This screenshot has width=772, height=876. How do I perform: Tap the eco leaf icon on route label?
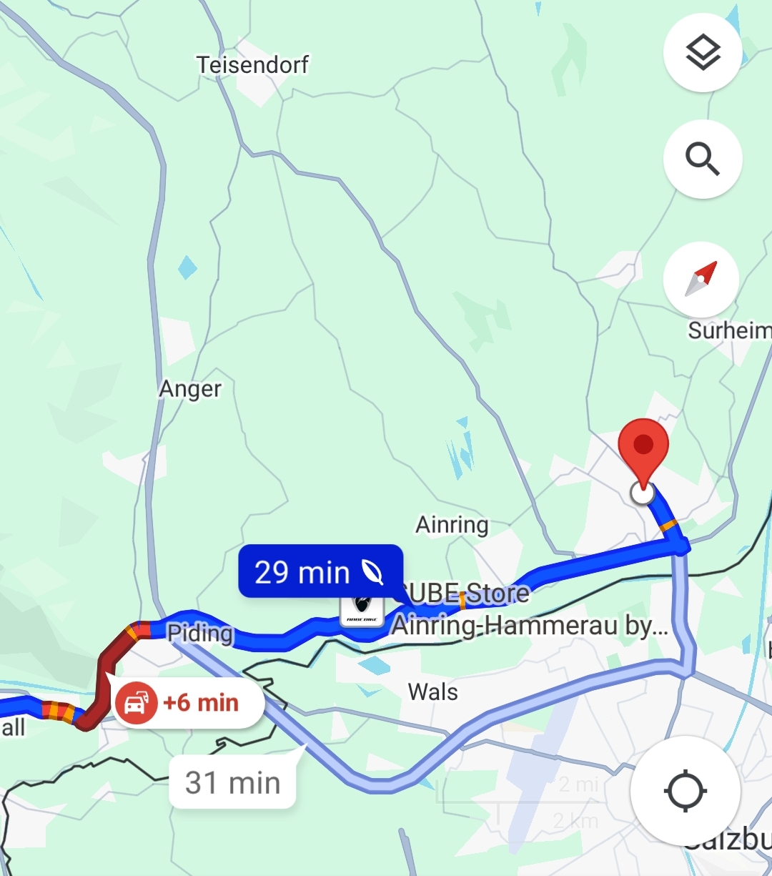click(372, 572)
